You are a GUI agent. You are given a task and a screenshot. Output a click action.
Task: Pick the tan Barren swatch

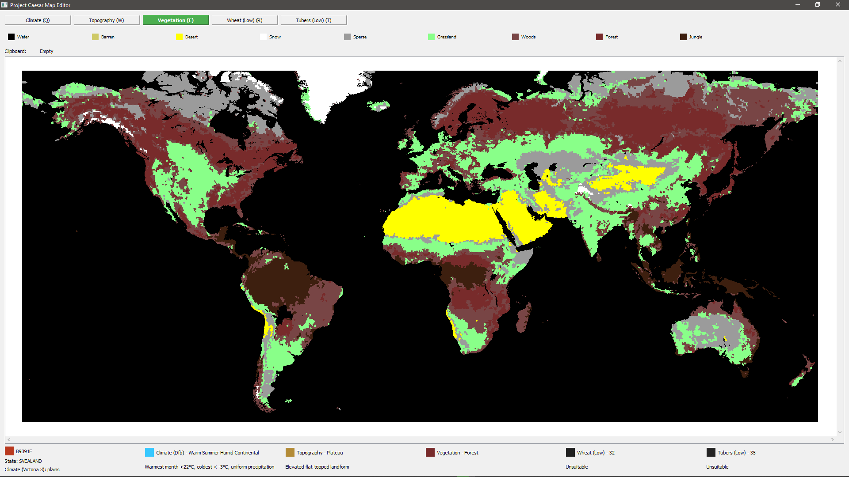(x=95, y=37)
